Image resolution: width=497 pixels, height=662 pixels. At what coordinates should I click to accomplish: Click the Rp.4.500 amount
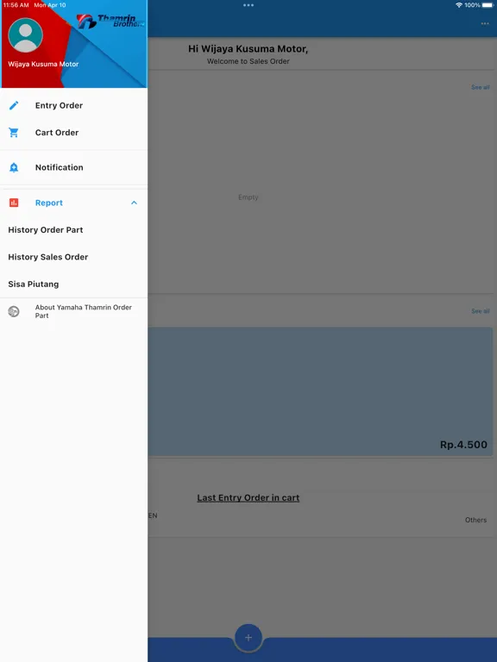point(463,445)
